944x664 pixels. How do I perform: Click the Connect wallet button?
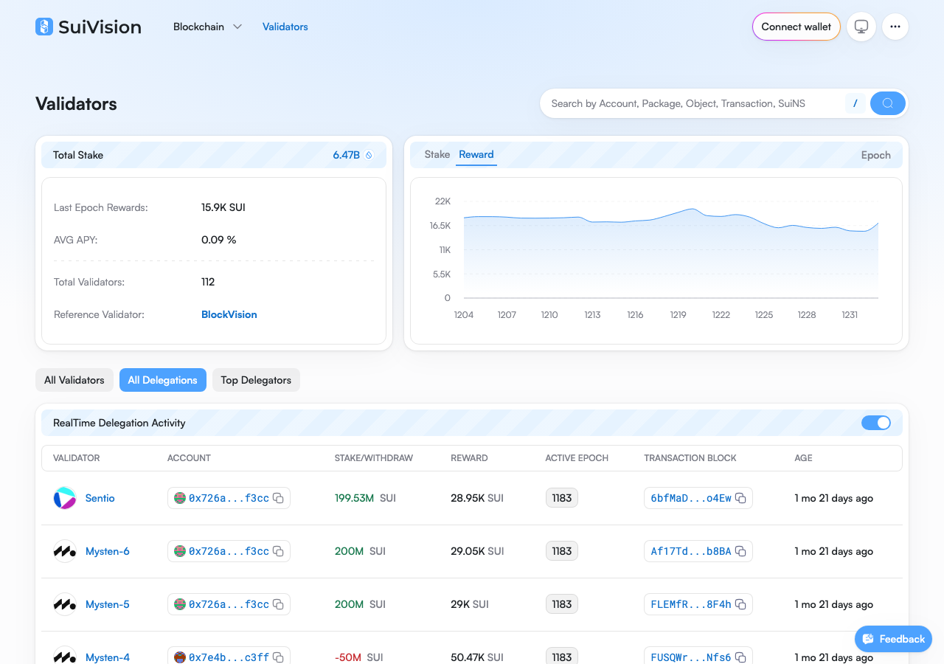click(x=796, y=27)
